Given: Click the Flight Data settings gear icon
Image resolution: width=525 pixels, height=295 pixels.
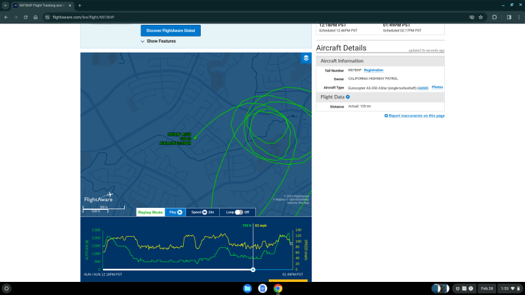Looking at the screenshot, I should point(348,97).
